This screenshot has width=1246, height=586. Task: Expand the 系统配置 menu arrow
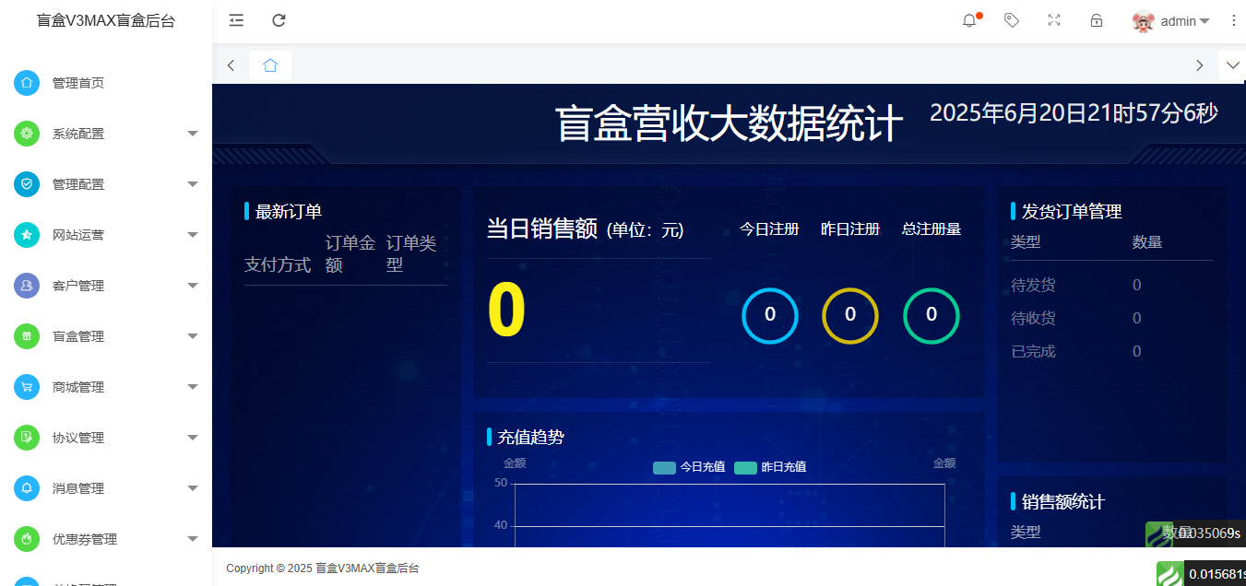[193, 134]
